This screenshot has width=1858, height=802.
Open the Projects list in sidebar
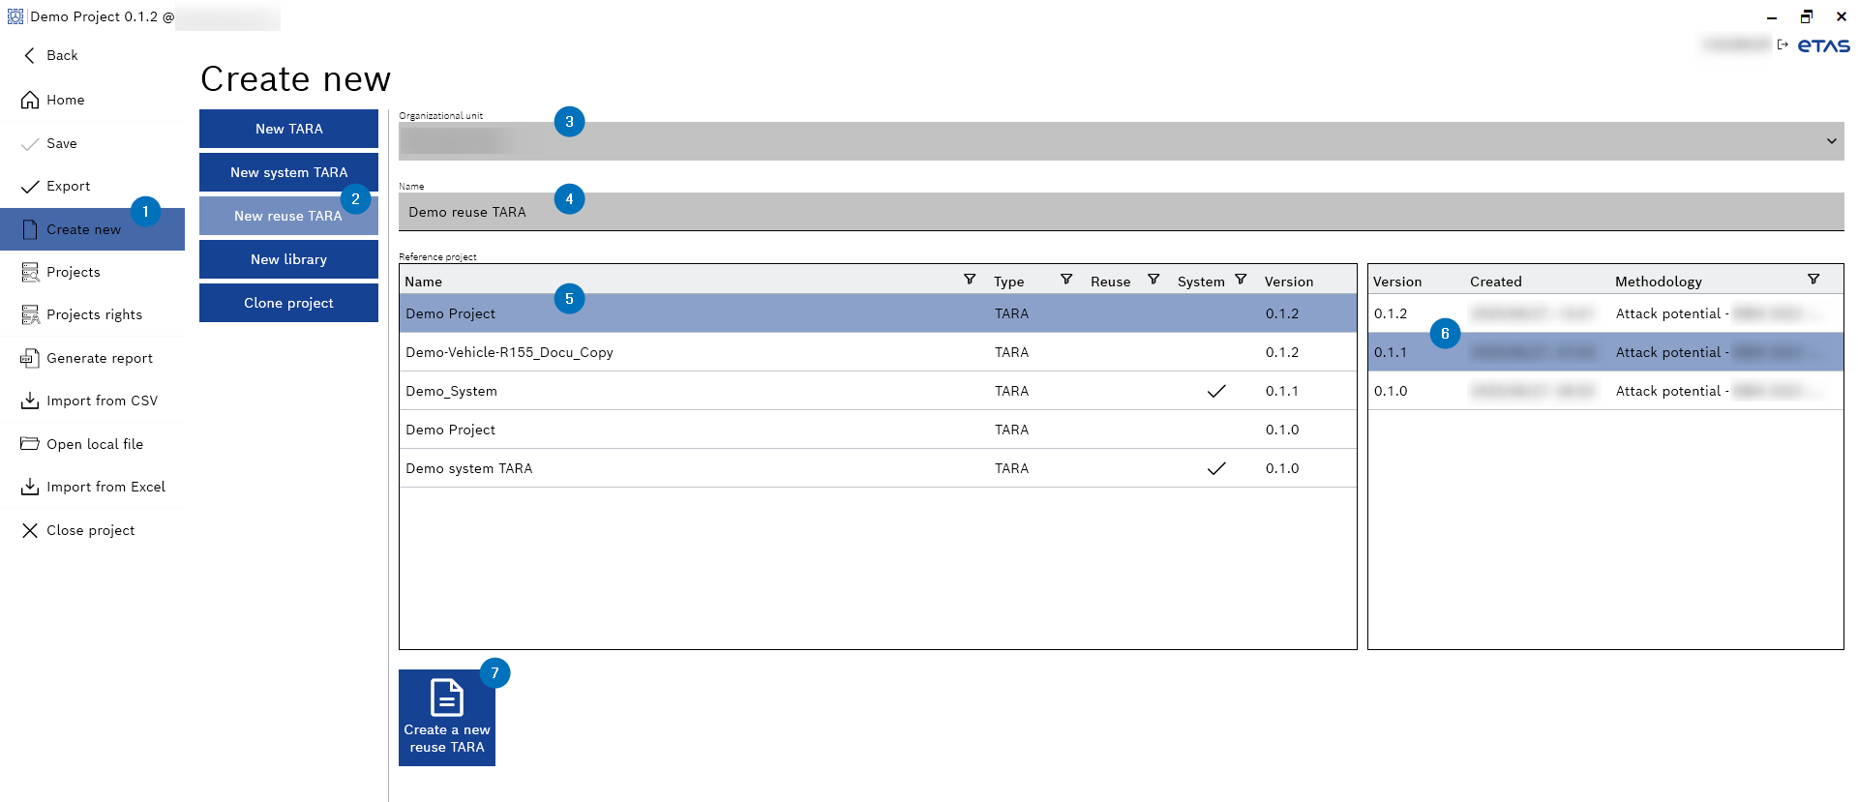[74, 273]
